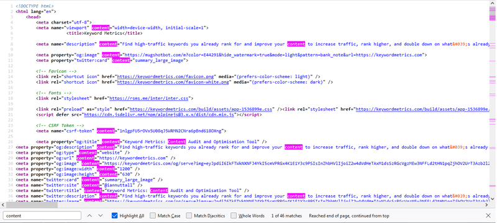Enable the Match Diacritics checkbox
The width and height of the screenshot is (497, 223).
point(189,216)
